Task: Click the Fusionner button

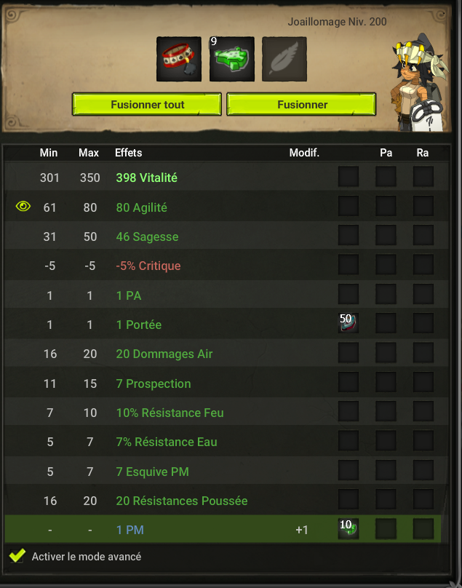Action: click(x=301, y=104)
